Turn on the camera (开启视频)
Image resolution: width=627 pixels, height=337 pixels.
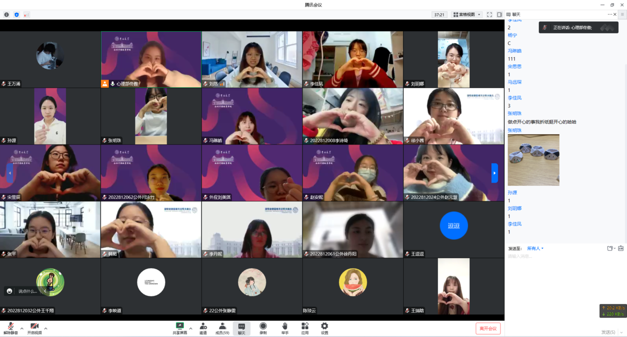coord(34,328)
